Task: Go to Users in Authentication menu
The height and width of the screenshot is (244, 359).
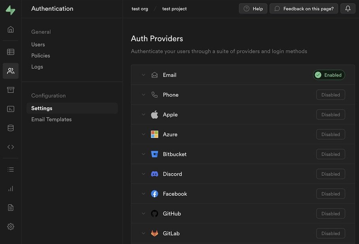Action: (x=38, y=44)
